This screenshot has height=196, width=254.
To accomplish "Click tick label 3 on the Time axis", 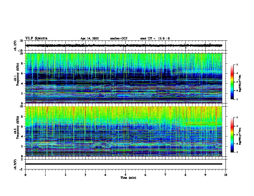I will [85, 175].
